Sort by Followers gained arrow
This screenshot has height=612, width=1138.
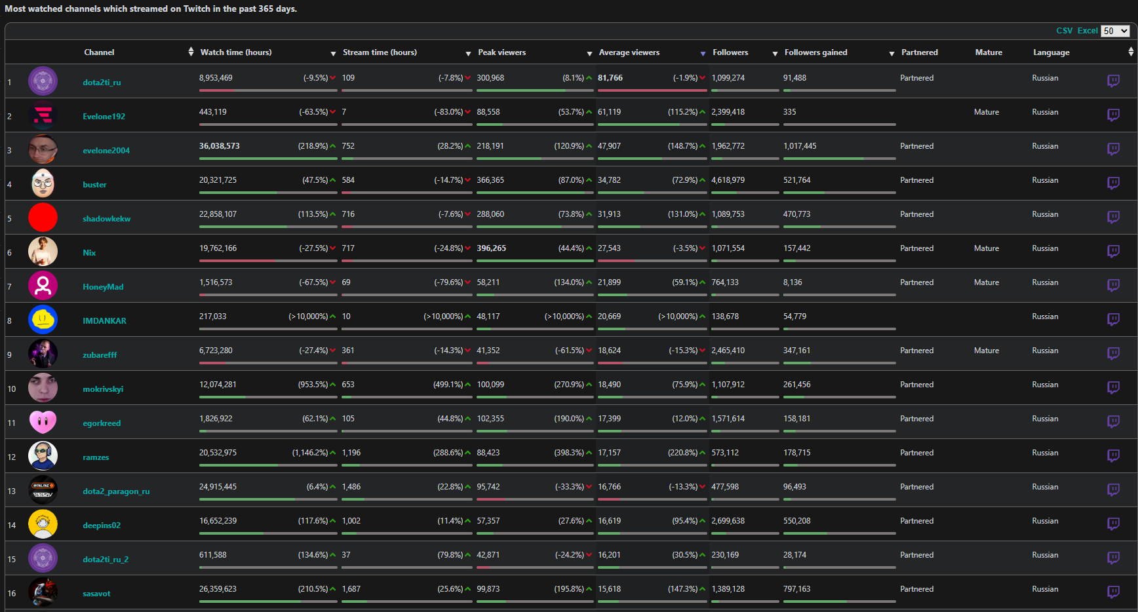(x=892, y=53)
